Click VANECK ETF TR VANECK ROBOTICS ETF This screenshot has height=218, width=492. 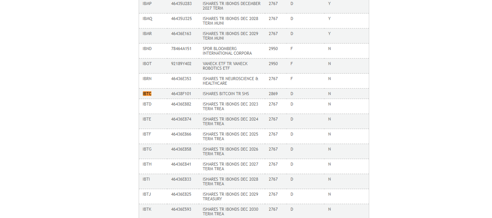coord(225,66)
